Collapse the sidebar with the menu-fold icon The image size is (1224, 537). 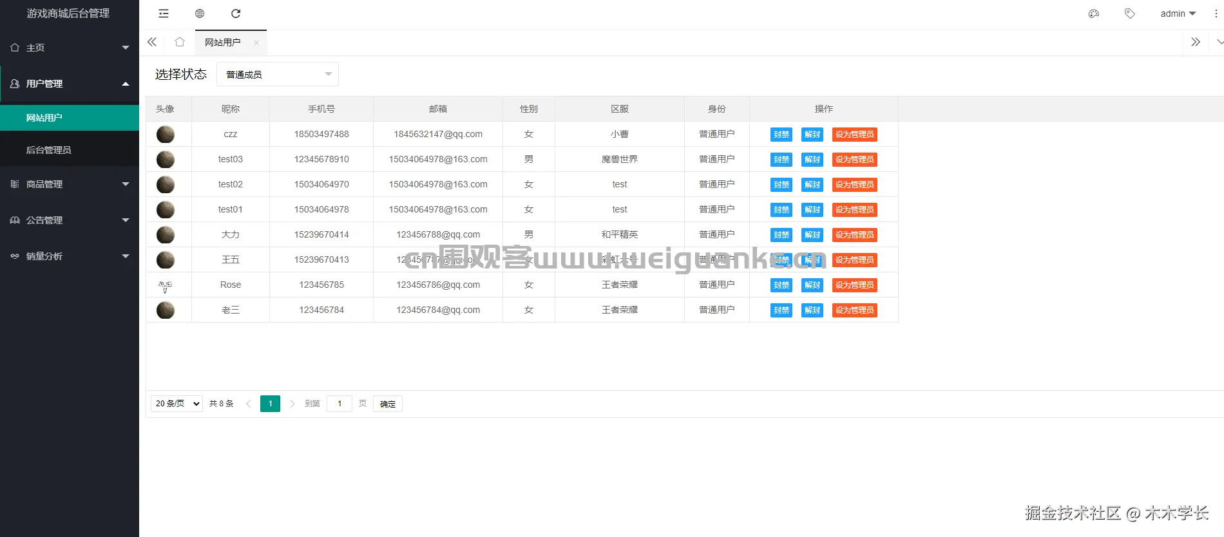164,14
